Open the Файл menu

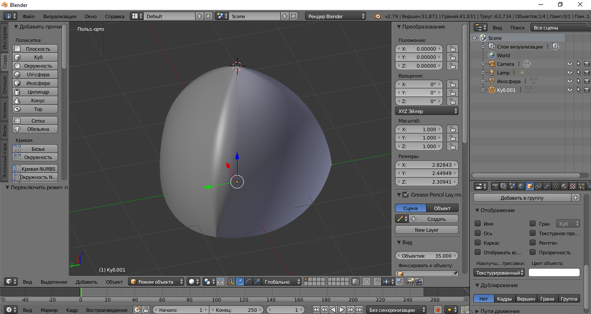(x=28, y=16)
